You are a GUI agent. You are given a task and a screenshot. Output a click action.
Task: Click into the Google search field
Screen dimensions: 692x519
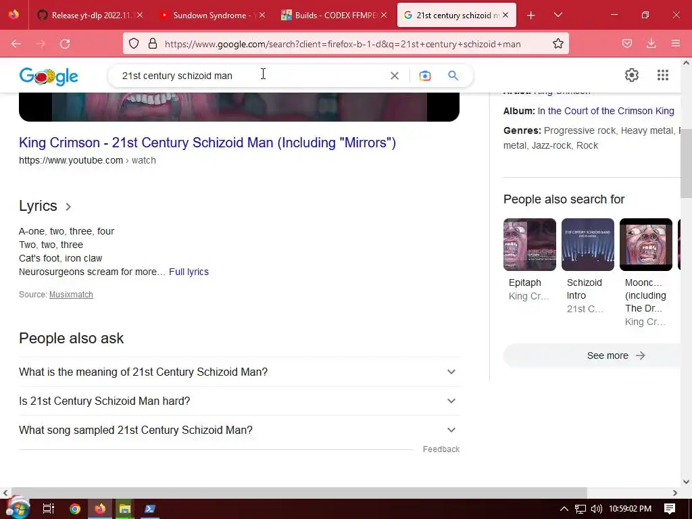click(x=251, y=76)
